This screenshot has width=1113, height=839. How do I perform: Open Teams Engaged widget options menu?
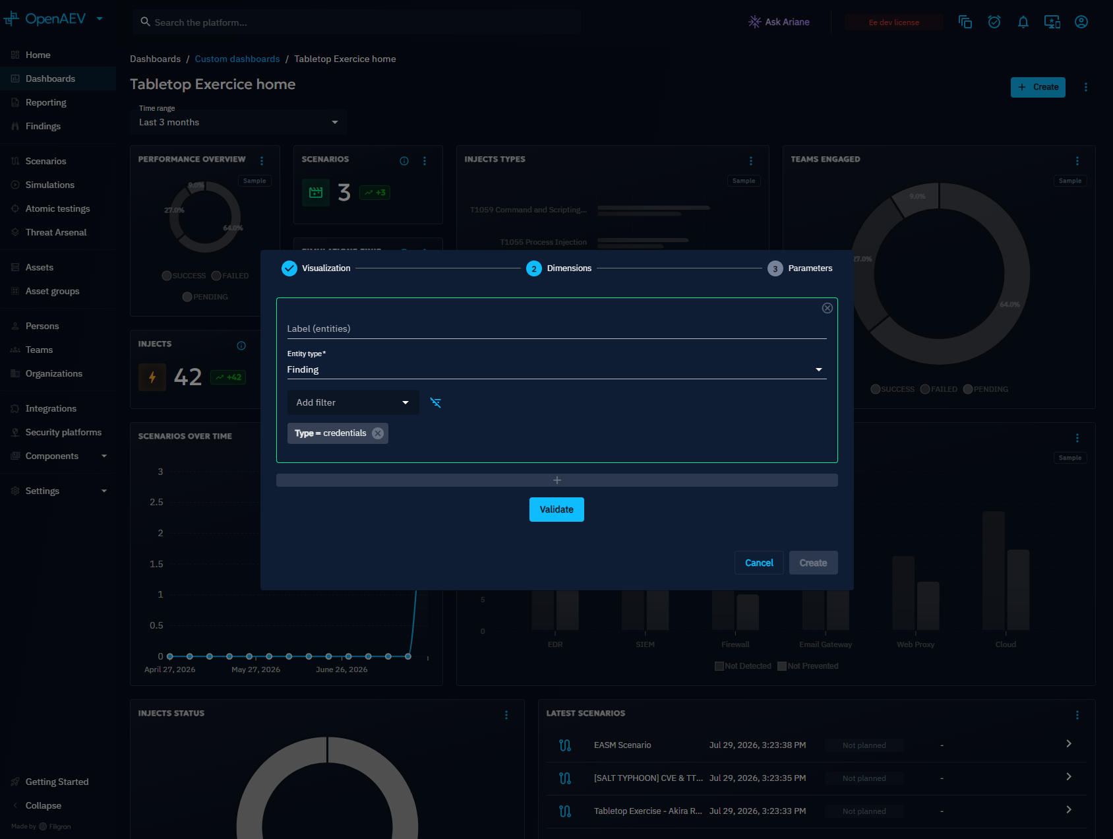click(x=1077, y=161)
